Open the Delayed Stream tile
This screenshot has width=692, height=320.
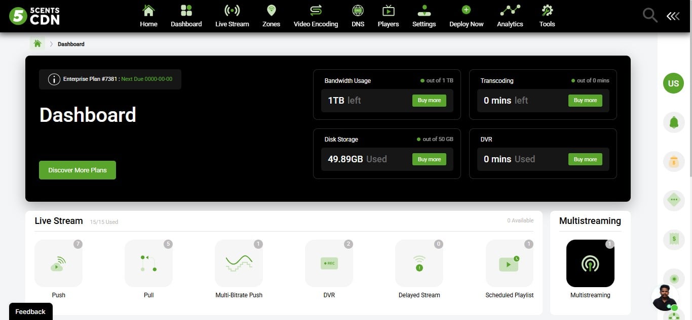point(419,263)
